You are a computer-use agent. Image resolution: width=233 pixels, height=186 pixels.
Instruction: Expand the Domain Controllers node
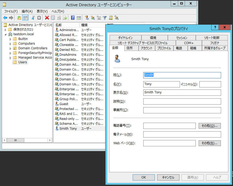pos(10,49)
